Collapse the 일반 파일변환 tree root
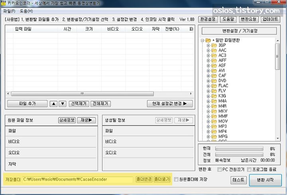Screen dimensions: 287x195 (202, 41)
